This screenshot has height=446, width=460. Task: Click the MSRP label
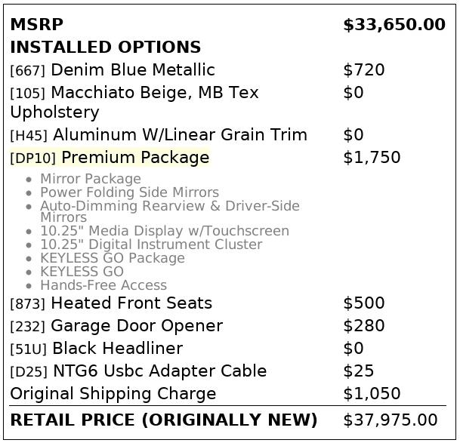point(36,25)
